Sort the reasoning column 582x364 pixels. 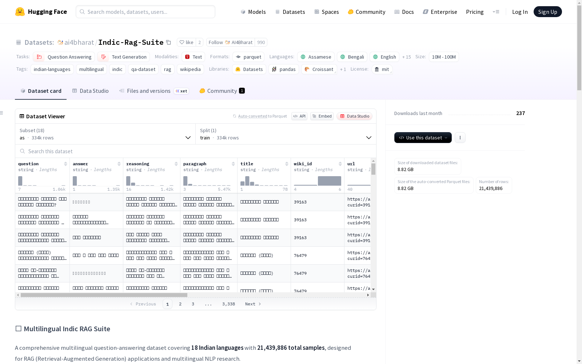pyautogui.click(x=176, y=164)
